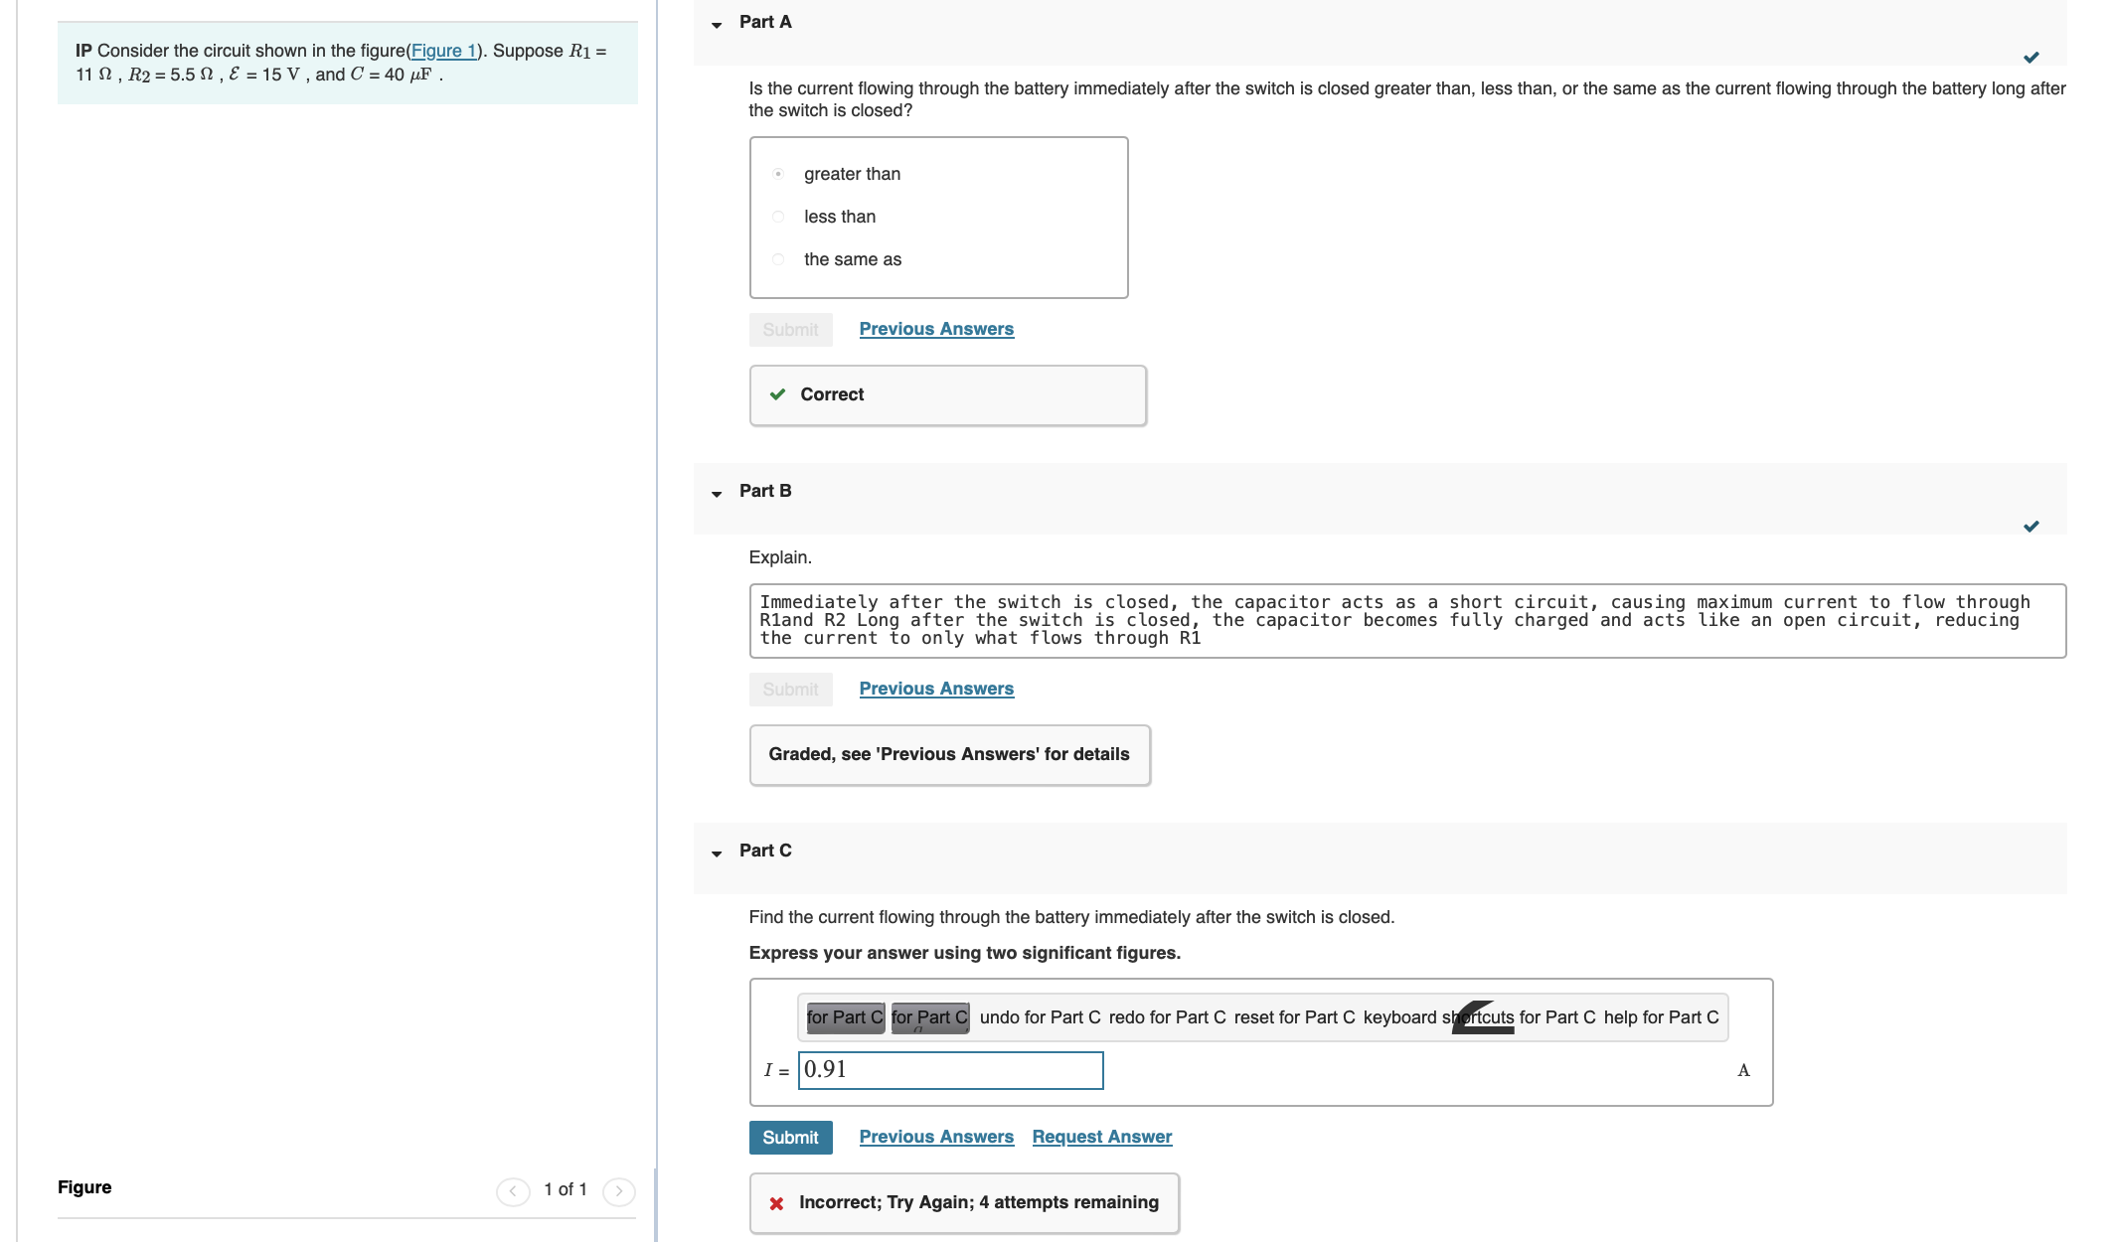Screen dimensions: 2113x1242
Task: Open help for Part C
Action: point(1661,1017)
